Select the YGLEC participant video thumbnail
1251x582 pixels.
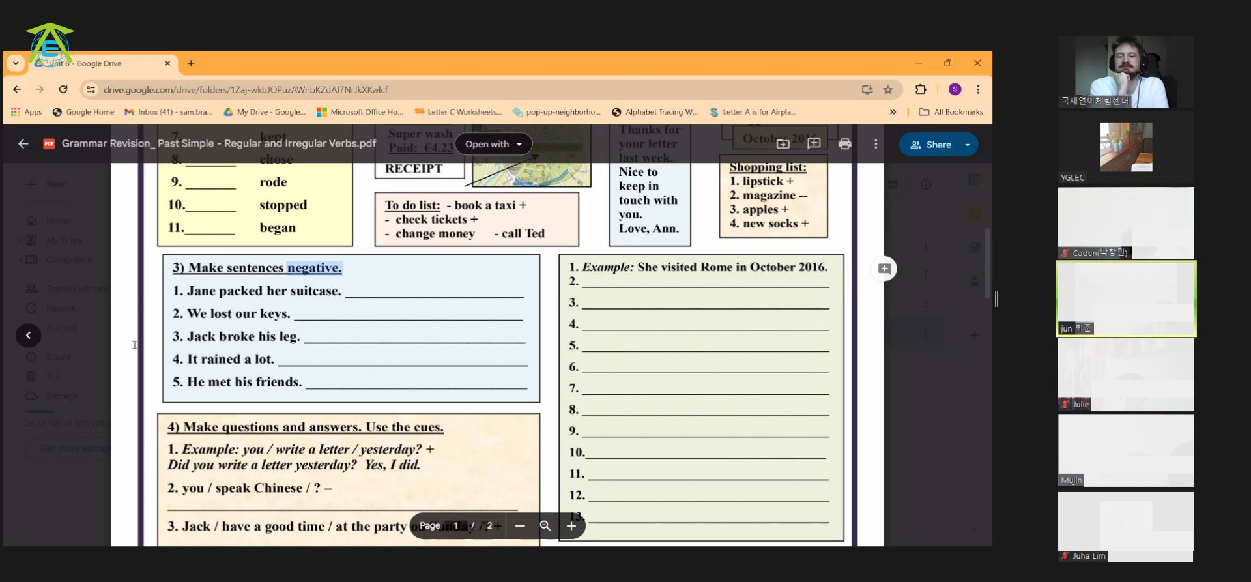(1126, 147)
